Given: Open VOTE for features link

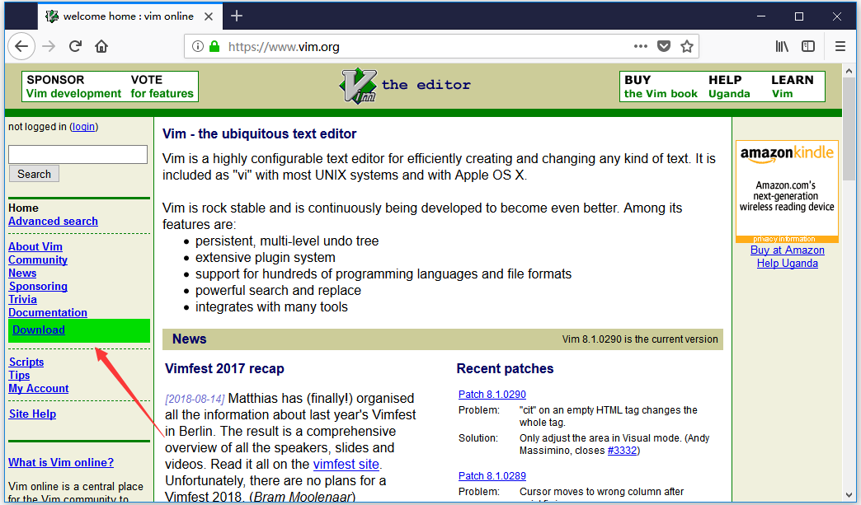Looking at the screenshot, I should (x=162, y=87).
